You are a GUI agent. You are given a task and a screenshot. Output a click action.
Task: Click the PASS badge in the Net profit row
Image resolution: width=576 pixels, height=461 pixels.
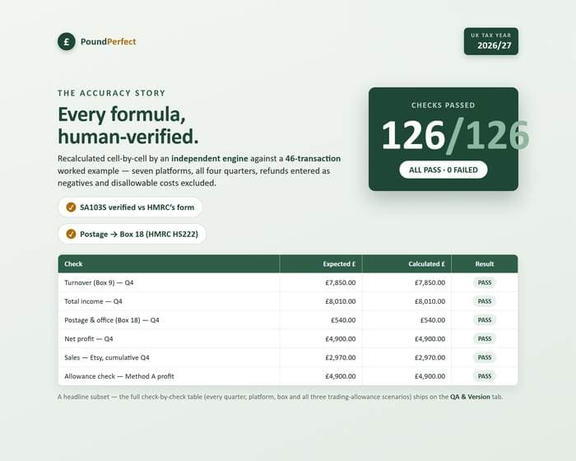(485, 339)
